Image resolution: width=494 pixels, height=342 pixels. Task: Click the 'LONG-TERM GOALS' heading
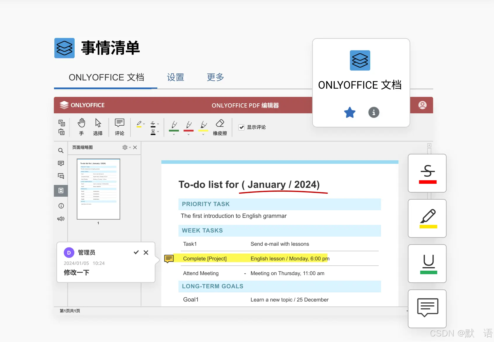pos(213,286)
